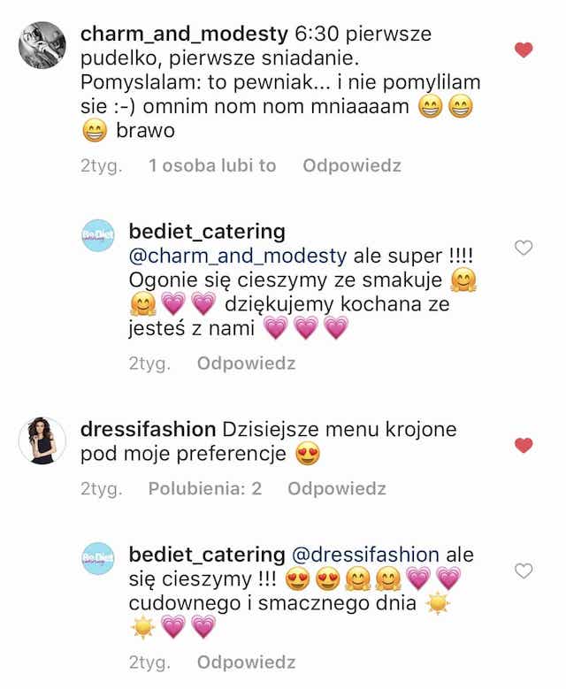Open first bediet_catering username
The image size is (566, 689).
207,232
